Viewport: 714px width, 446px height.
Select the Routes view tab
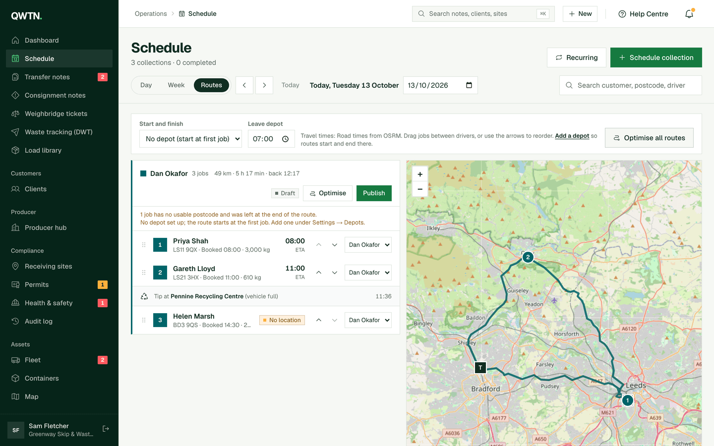coord(211,85)
